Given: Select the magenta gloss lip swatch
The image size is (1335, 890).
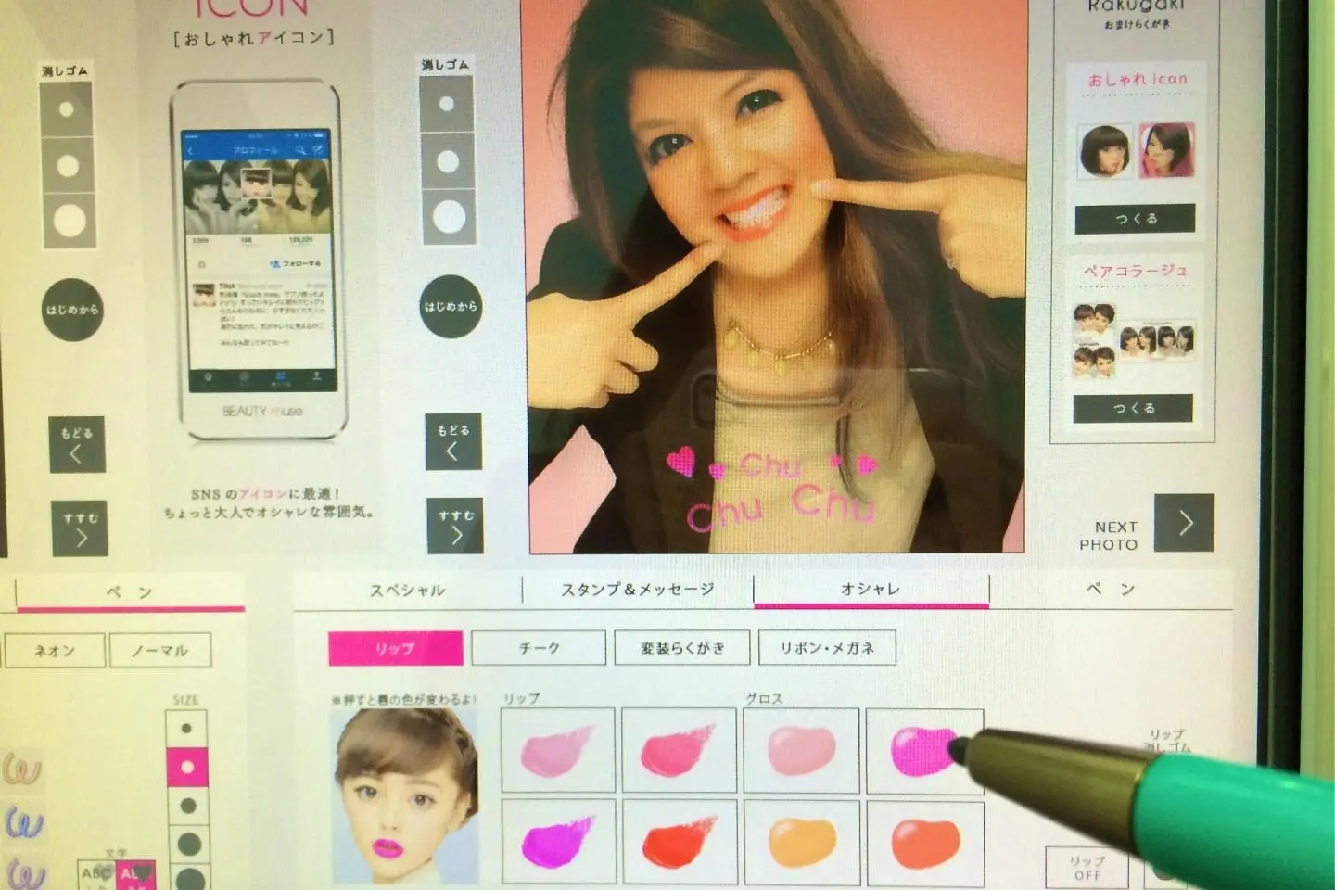Looking at the screenshot, I should pos(924,750).
